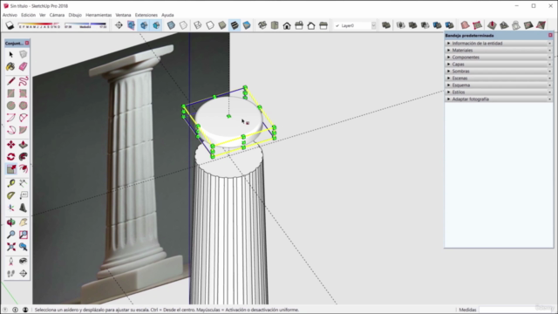Screen dimensions: 558x314
Task: Pick the Paint Bucket tool
Action: [x=11, y=66]
